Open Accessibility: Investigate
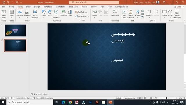Screen dimensions: 186x105 pos(43,98)
